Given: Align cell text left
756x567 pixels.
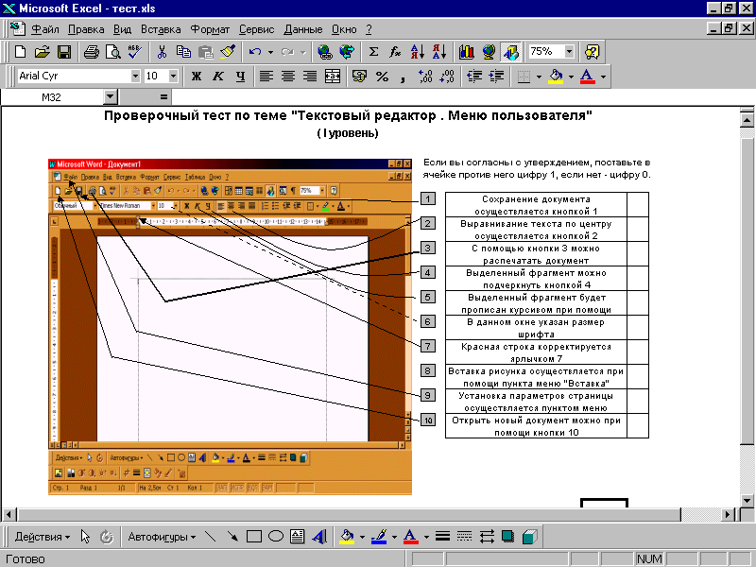Looking at the screenshot, I should (x=266, y=77).
